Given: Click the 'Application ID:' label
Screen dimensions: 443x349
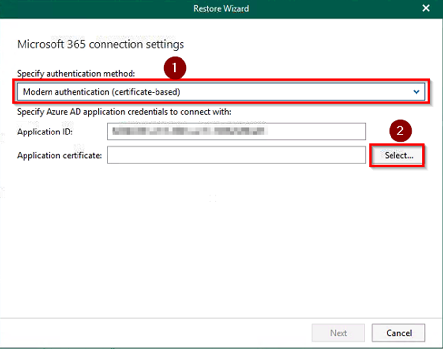Looking at the screenshot, I should (45, 132).
